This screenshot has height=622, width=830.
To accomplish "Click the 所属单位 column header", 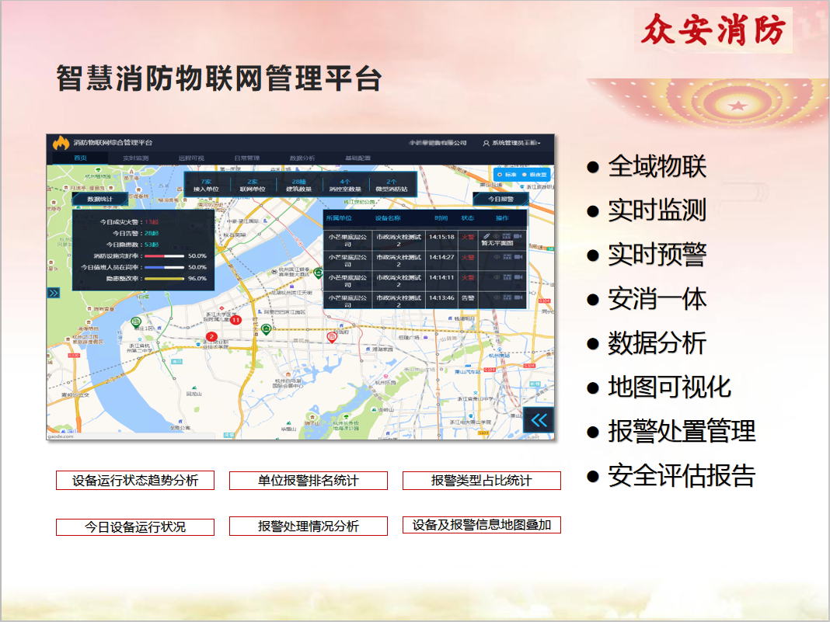I will pos(339,218).
